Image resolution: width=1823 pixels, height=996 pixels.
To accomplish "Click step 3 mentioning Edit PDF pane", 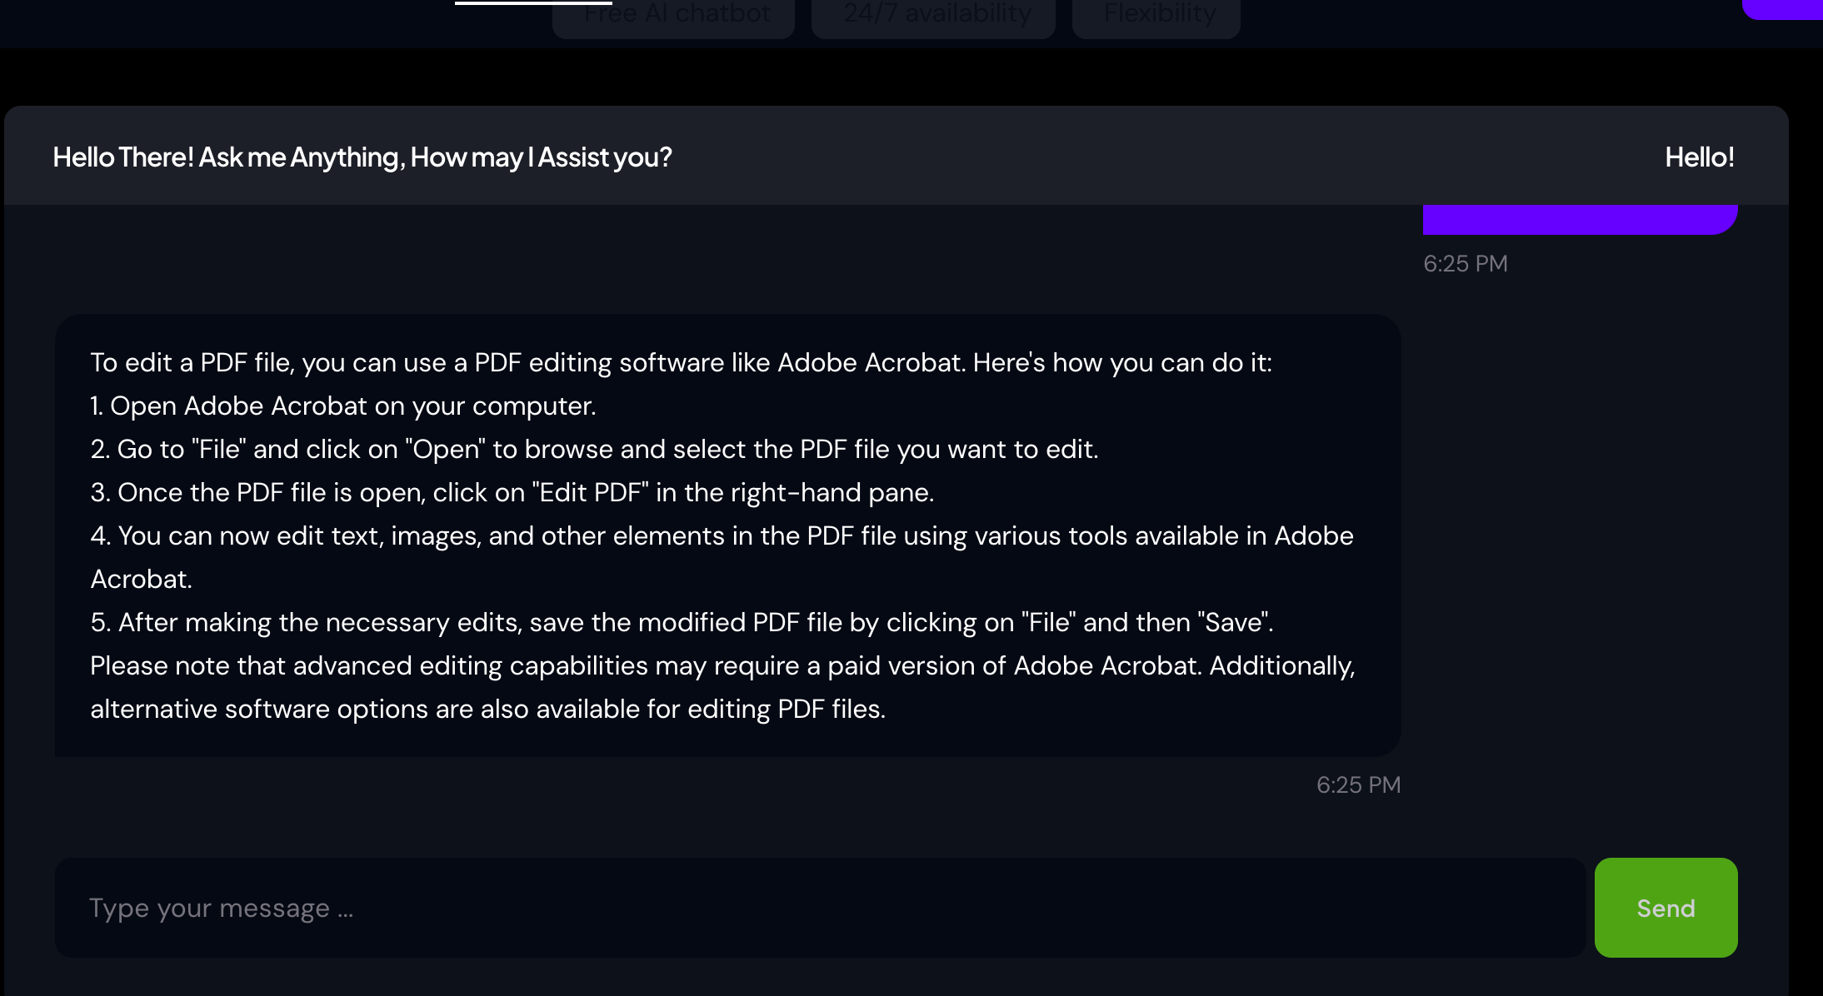I will tap(512, 492).
